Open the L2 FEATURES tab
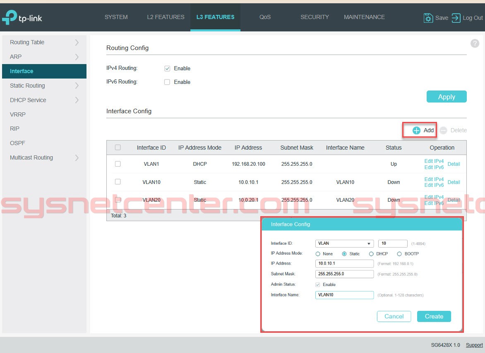 pos(166,17)
